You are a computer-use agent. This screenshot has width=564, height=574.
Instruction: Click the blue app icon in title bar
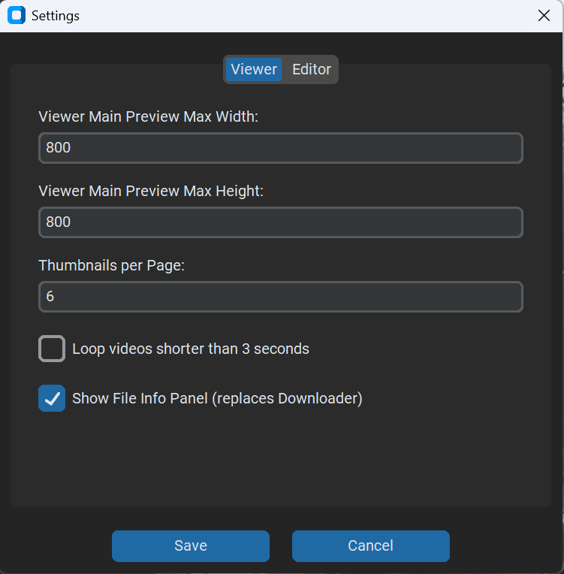coord(16,16)
